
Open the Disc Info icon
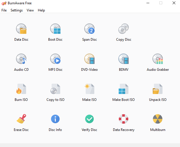click(55, 119)
